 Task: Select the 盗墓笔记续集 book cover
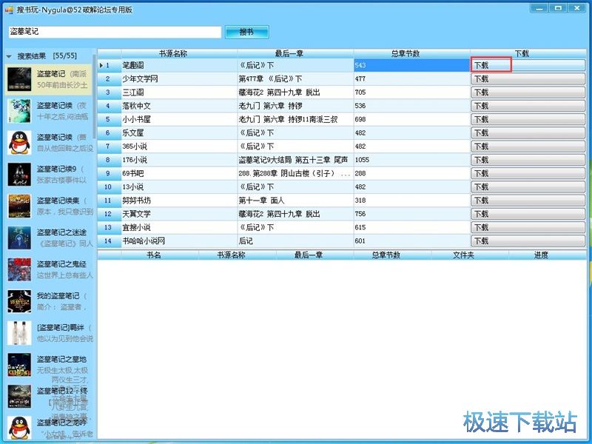(19, 206)
